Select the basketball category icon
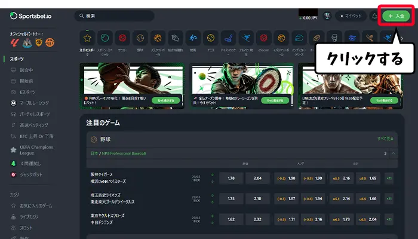418x239 pixels. pyautogui.click(x=158, y=38)
